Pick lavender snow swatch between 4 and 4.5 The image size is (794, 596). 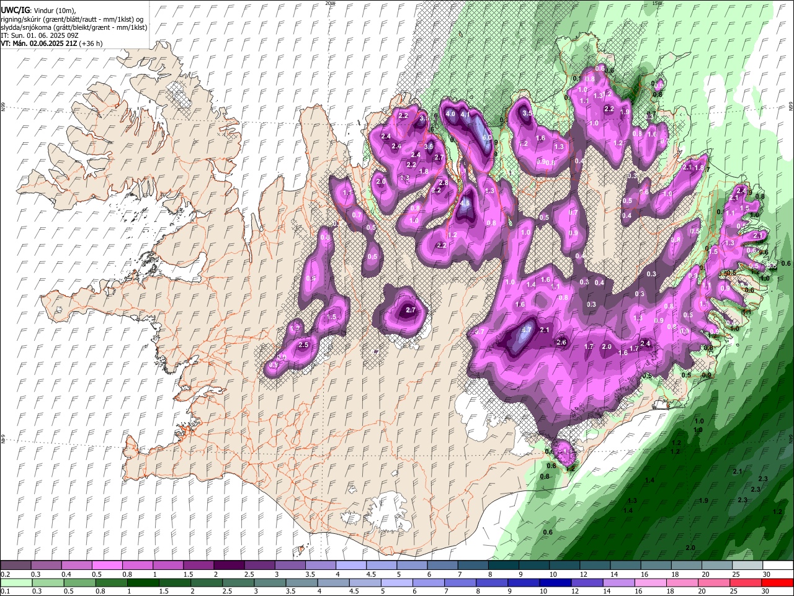coord(350,566)
